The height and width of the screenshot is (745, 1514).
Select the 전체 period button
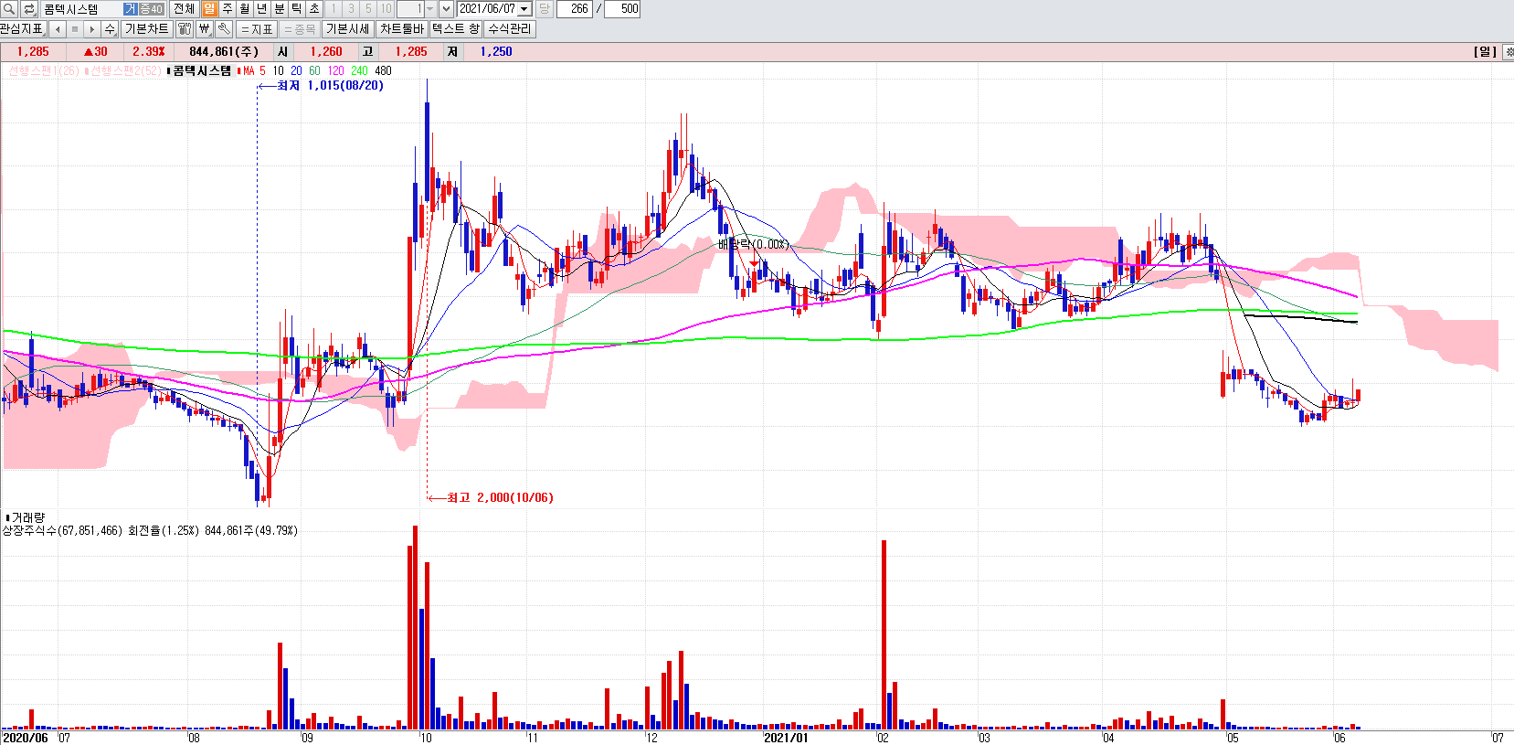coord(184,9)
